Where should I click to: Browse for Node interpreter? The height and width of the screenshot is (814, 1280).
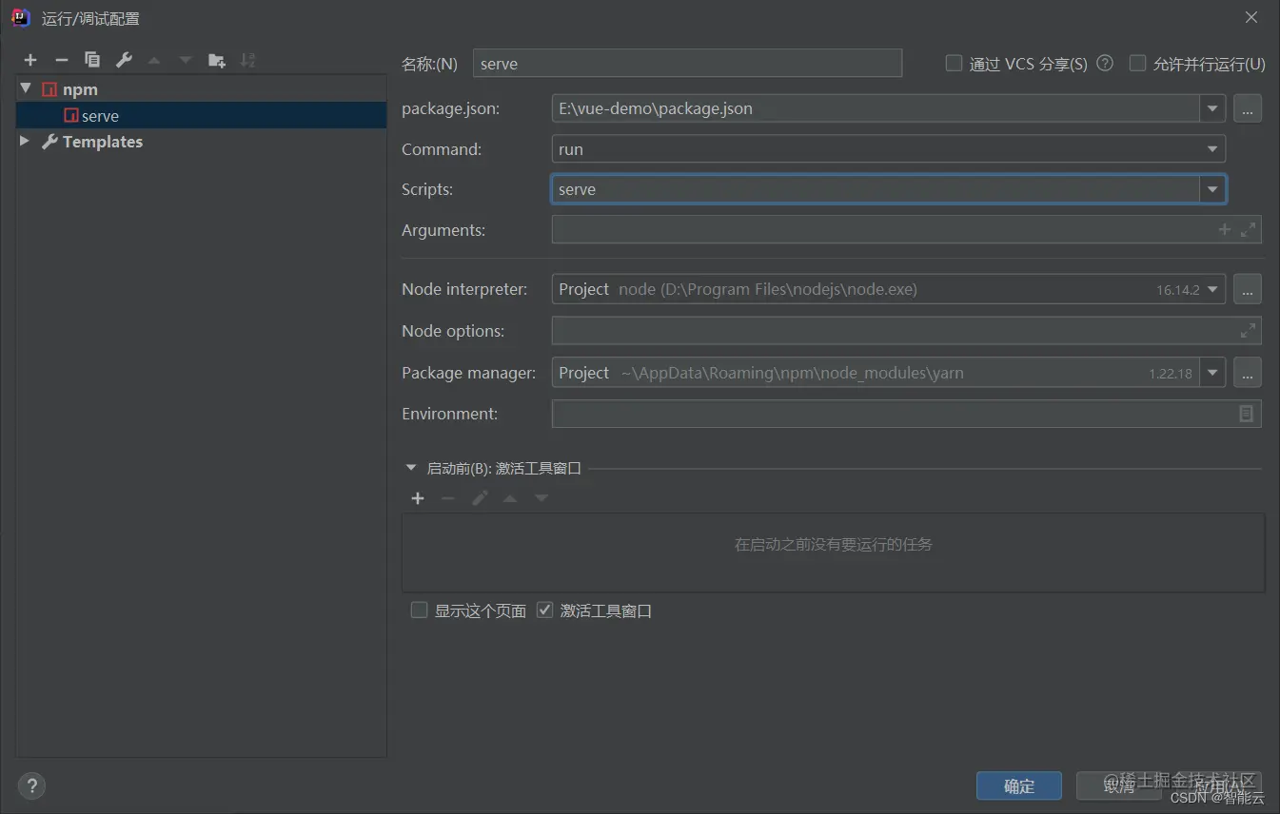pyautogui.click(x=1248, y=288)
